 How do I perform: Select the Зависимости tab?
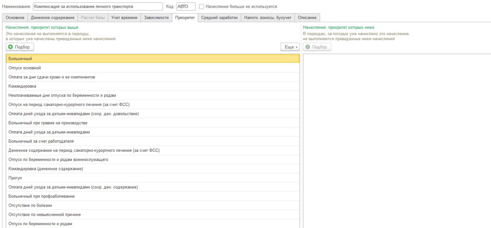[x=156, y=18]
